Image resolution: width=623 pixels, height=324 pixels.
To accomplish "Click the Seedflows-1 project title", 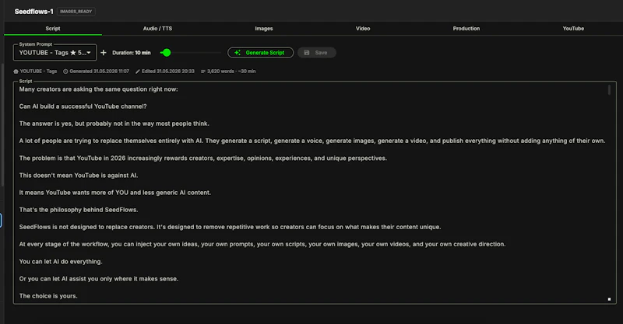I will [33, 12].
